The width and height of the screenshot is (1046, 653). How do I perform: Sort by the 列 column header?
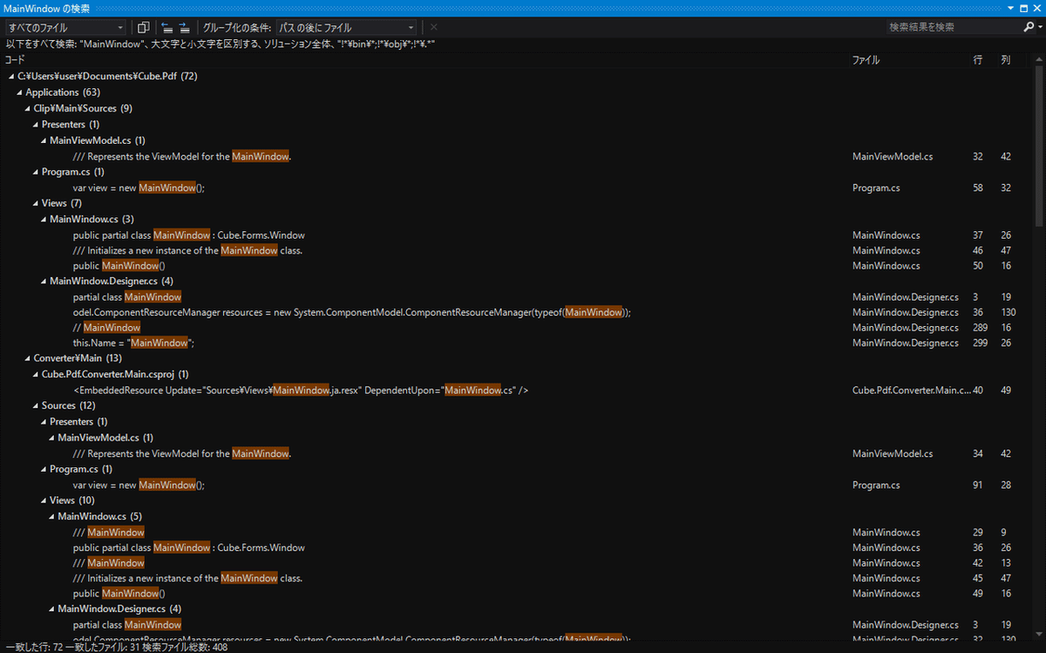click(1006, 60)
